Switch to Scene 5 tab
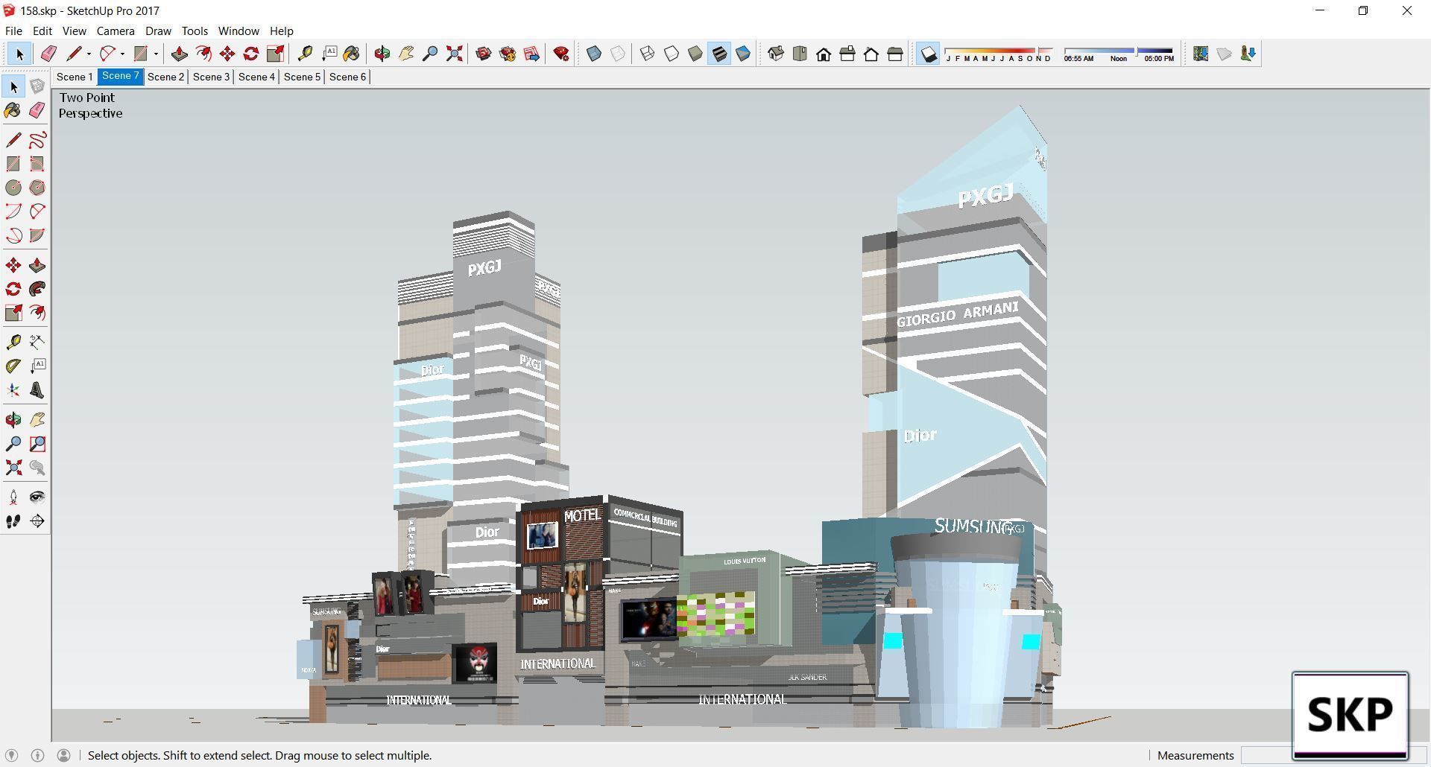Image resolution: width=1431 pixels, height=767 pixels. point(302,77)
